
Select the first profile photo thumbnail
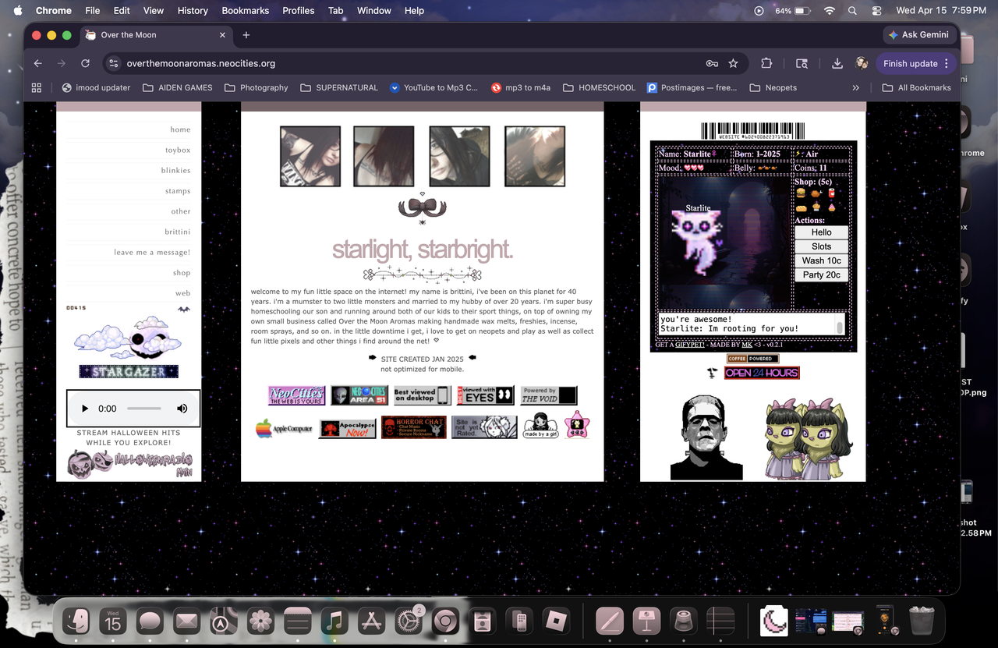310,157
